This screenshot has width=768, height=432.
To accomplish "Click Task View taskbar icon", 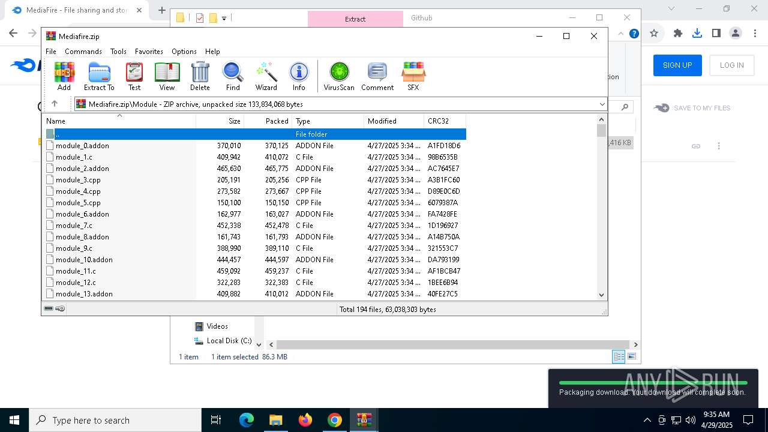I will 216,420.
